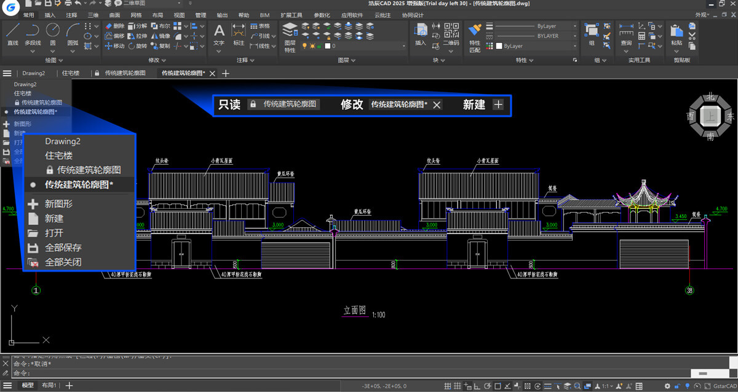Viewport: 738px width, 392px height.
Task: Click the 布局1 layout tab
Action: [x=49, y=385]
